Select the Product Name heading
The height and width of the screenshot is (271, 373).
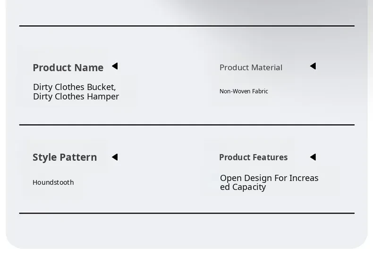coord(68,68)
